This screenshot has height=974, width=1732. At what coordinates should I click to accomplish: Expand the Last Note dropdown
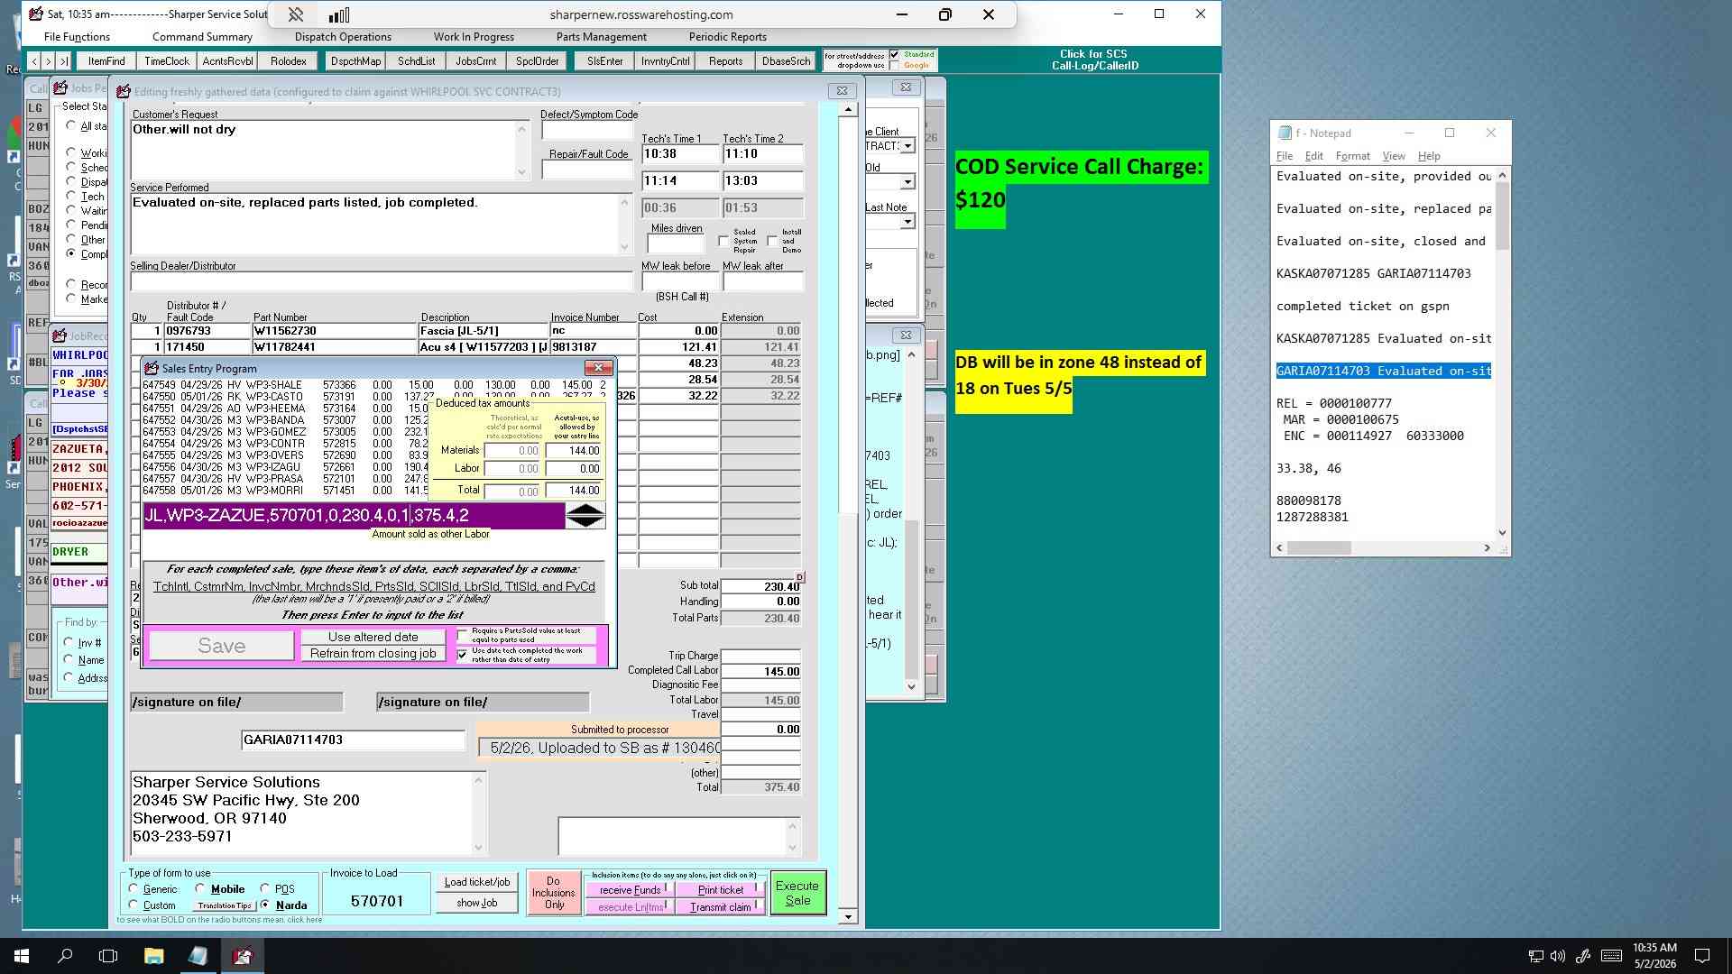click(907, 222)
